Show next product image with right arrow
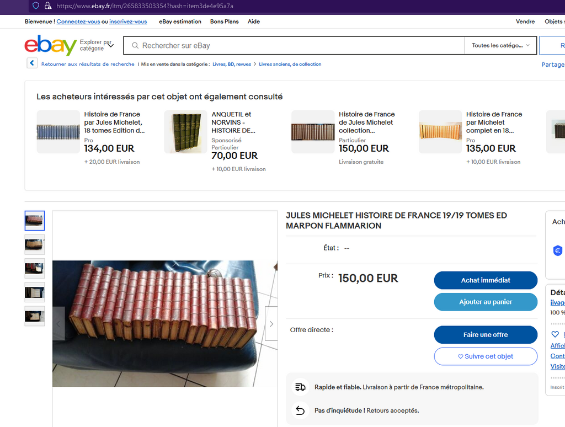The height and width of the screenshot is (427, 565). coord(271,324)
